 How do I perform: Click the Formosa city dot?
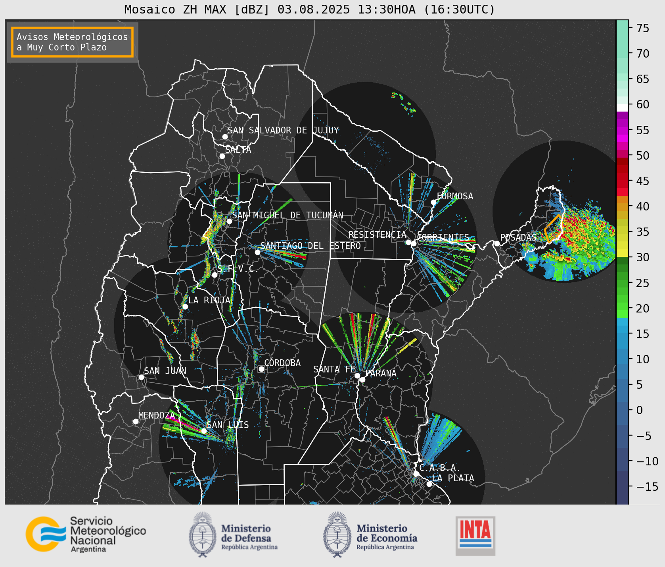click(433, 202)
